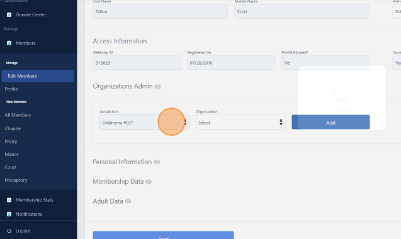Show the Membership Data section via eye

[149, 182]
